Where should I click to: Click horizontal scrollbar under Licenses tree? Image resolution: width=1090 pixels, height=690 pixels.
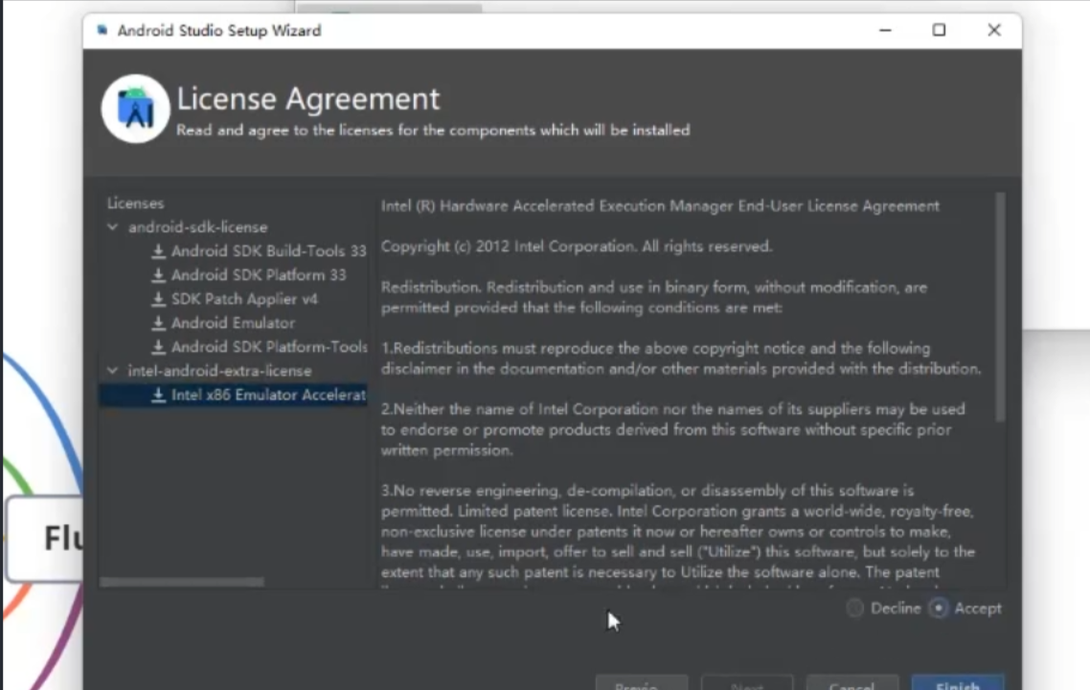tap(182, 582)
